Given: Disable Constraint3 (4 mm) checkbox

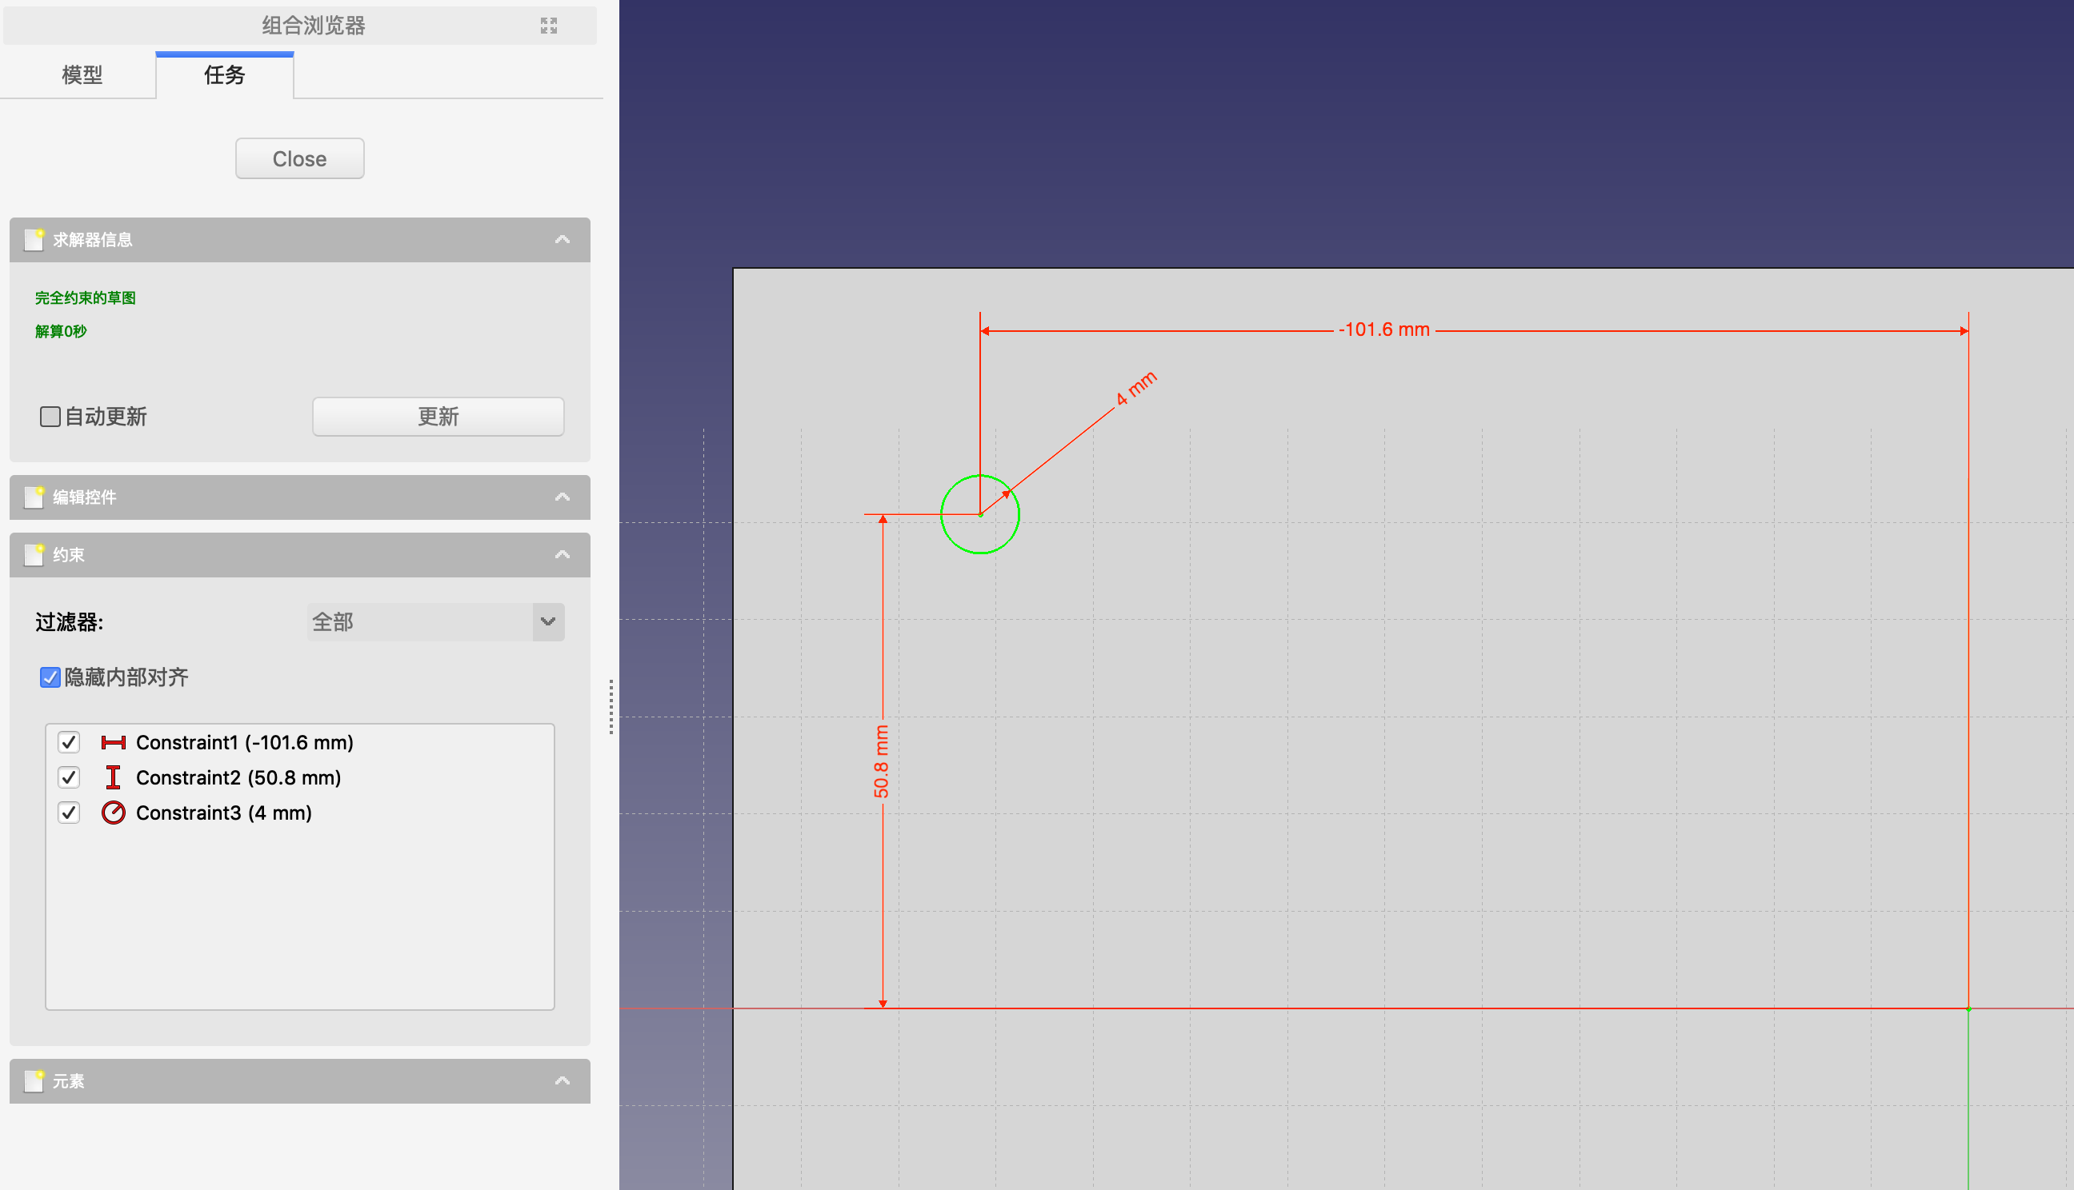Looking at the screenshot, I should (x=69, y=813).
